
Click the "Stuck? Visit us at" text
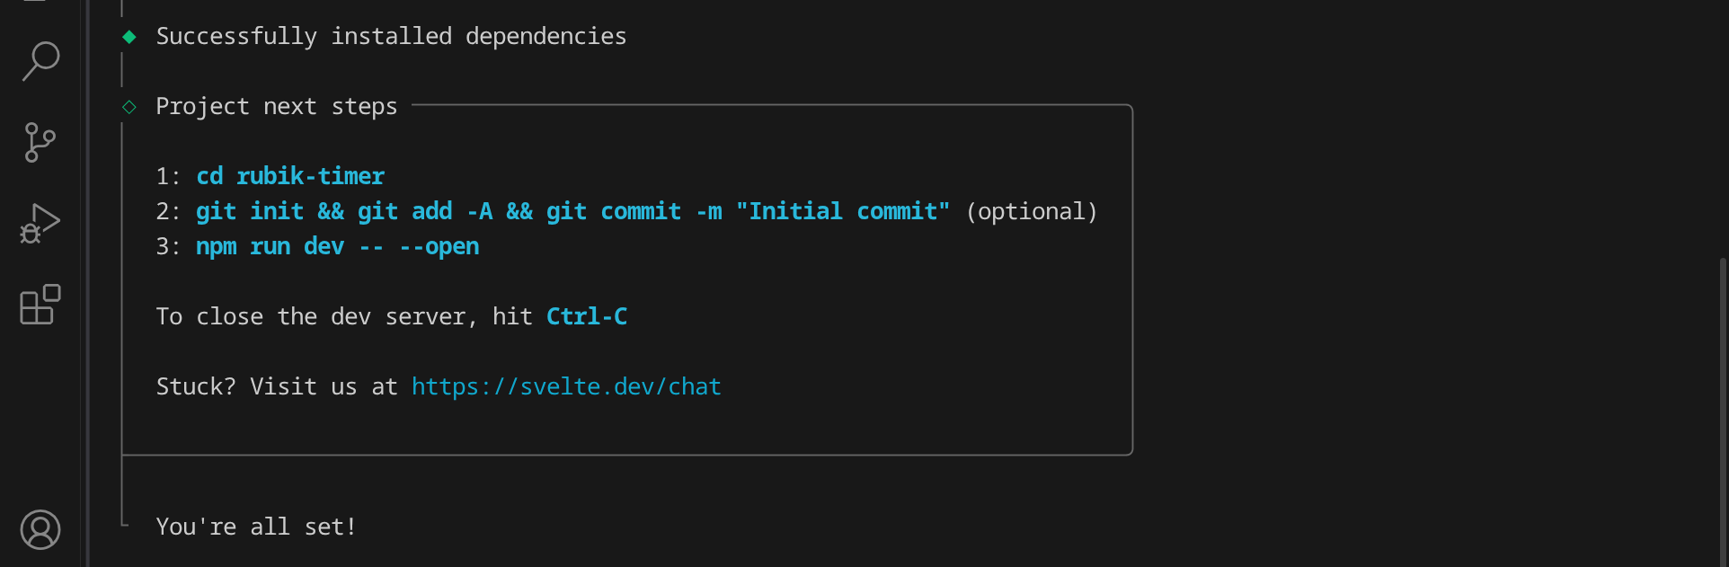[276, 386]
